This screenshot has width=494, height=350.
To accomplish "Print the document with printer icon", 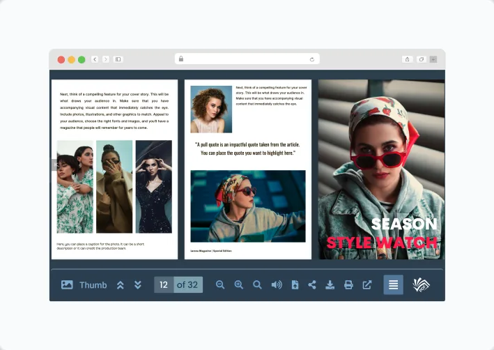I will [348, 284].
